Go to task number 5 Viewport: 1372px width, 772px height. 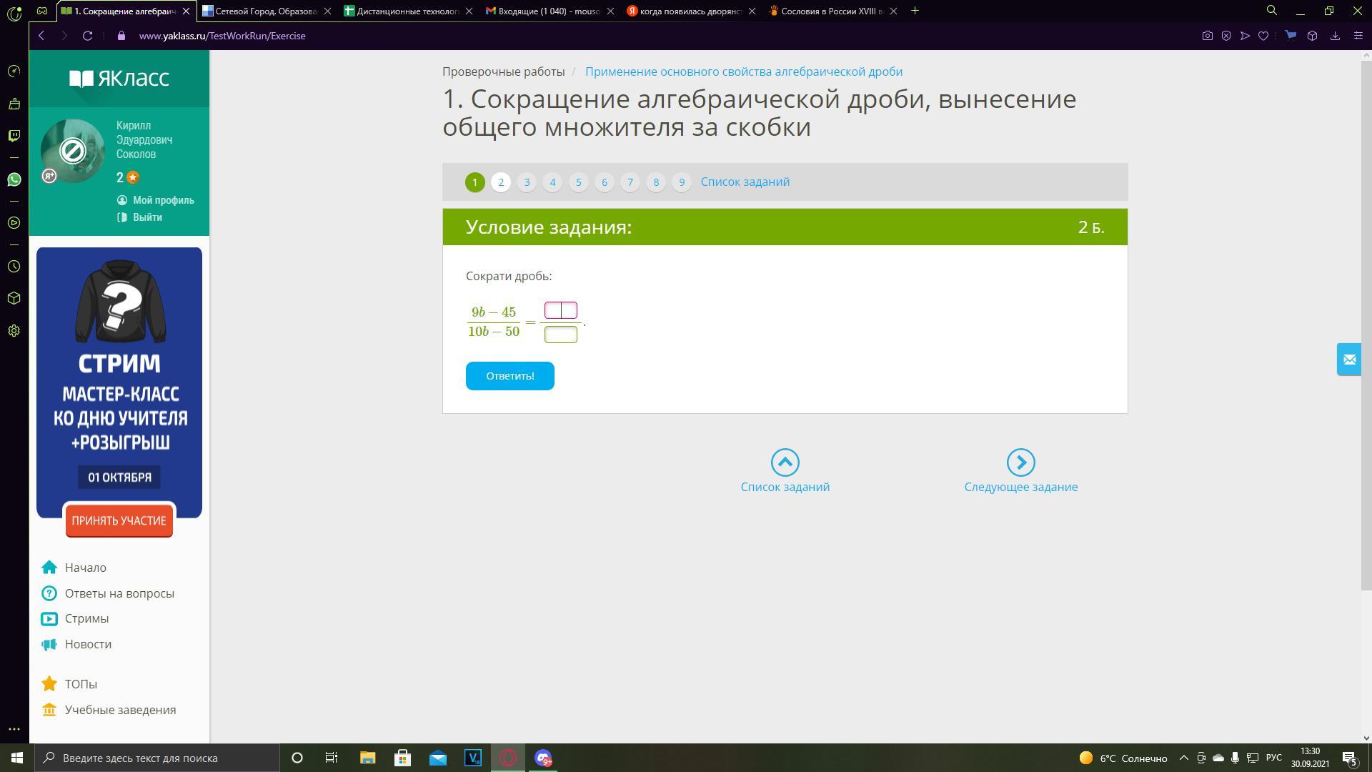pyautogui.click(x=578, y=182)
